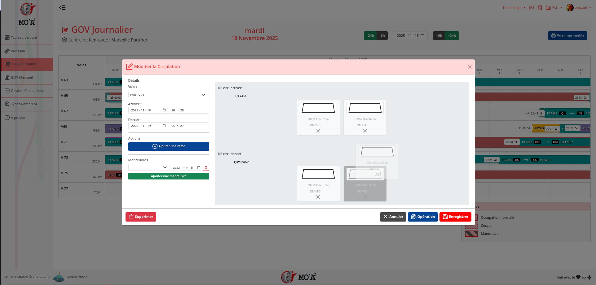This screenshot has height=285, width=596.
Task: Collapse the sidebar with the menu icon
Action: tap(62, 7)
